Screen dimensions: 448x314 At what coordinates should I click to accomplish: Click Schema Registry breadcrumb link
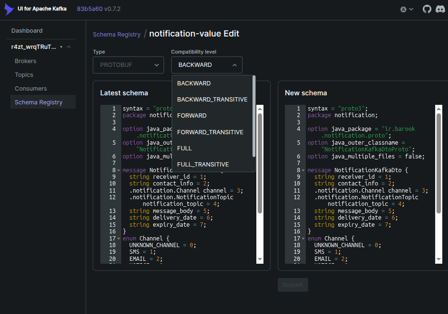click(117, 35)
